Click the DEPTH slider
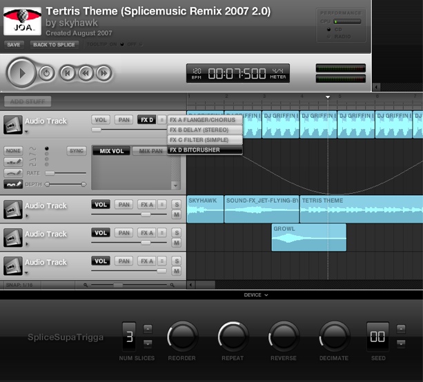Viewport: 423px width, 382px height. tap(66, 184)
